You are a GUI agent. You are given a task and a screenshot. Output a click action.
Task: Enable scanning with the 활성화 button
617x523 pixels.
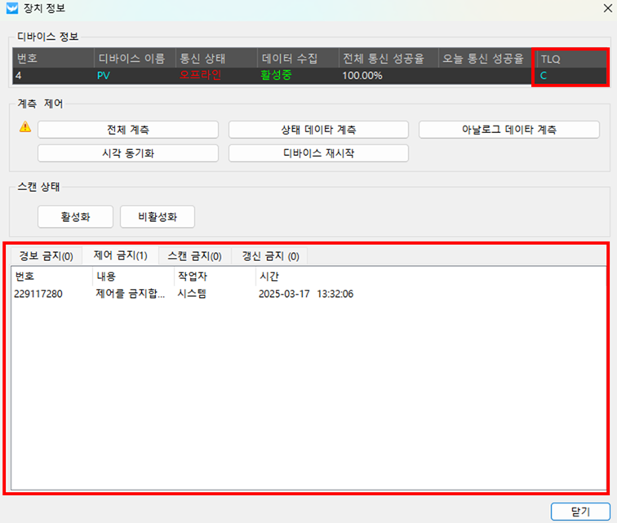75,217
